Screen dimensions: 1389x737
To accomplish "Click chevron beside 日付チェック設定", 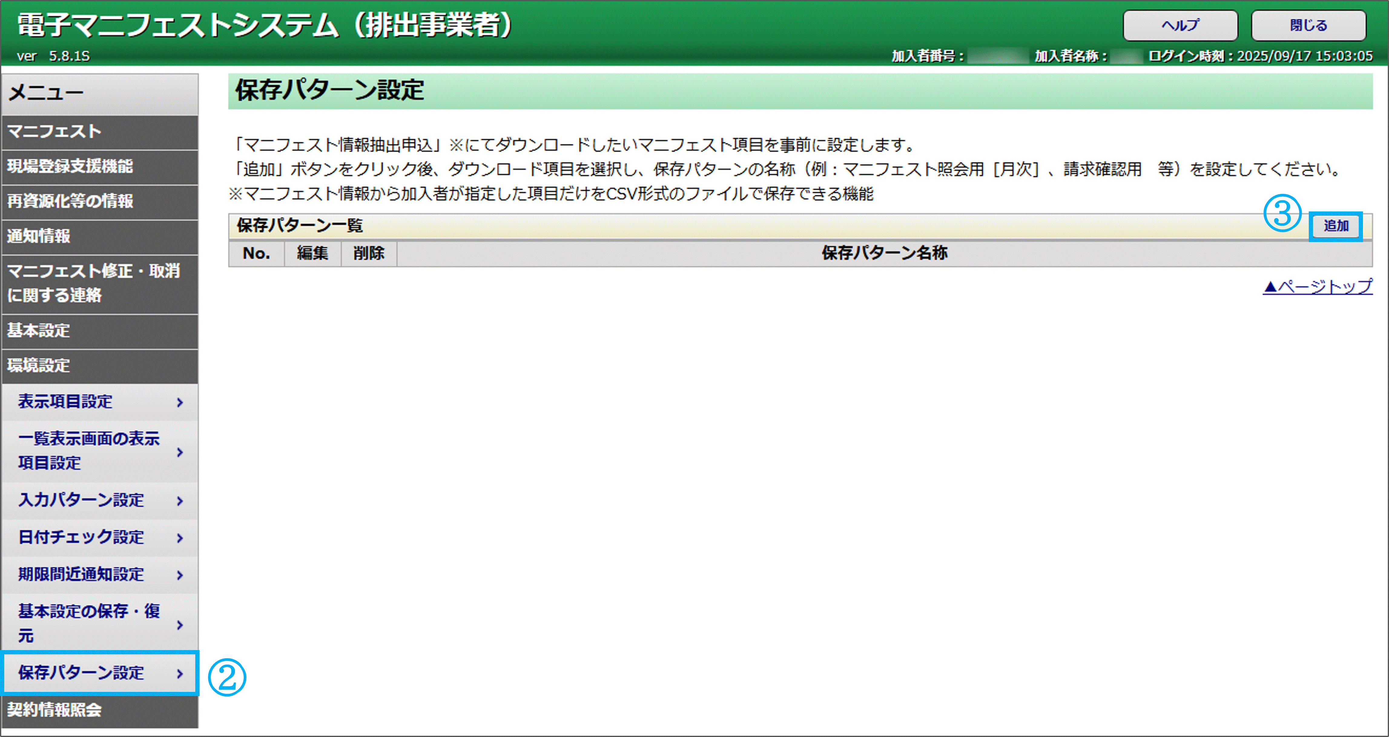I will [180, 538].
